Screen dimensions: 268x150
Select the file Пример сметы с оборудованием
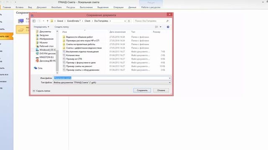(x=82, y=70)
